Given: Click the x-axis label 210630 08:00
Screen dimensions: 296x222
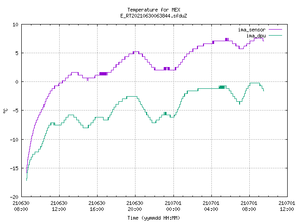Looking at the screenshot, I should point(21,206).
